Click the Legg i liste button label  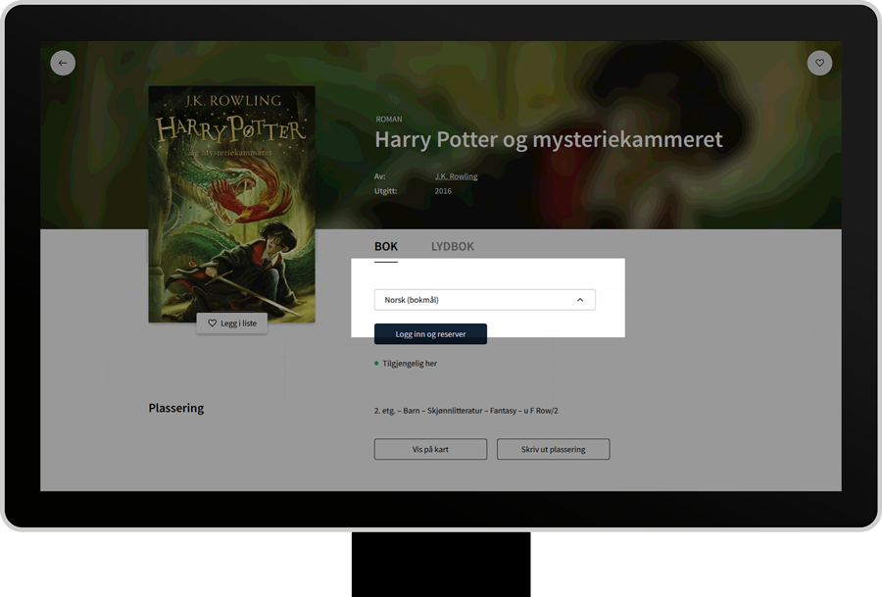[x=238, y=323]
